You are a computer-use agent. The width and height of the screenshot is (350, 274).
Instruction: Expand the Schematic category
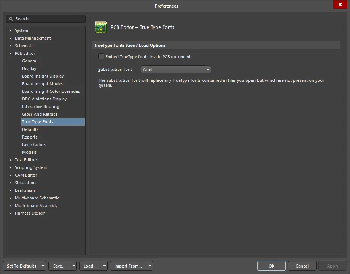(10, 46)
